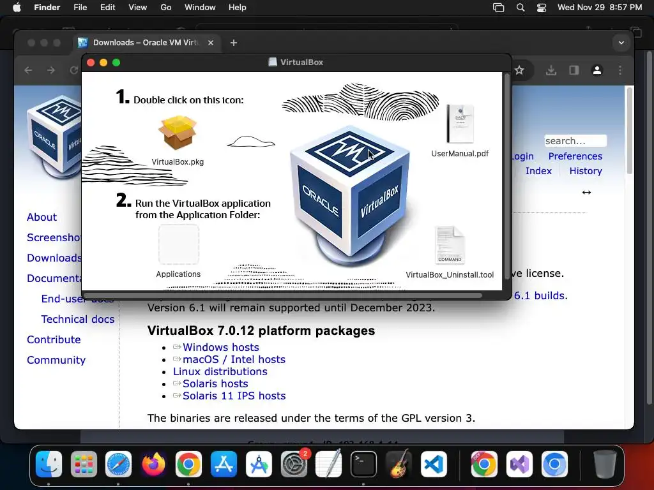Image resolution: width=654 pixels, height=490 pixels.
Task: Open Launchpad from the Dock
Action: [84, 464]
